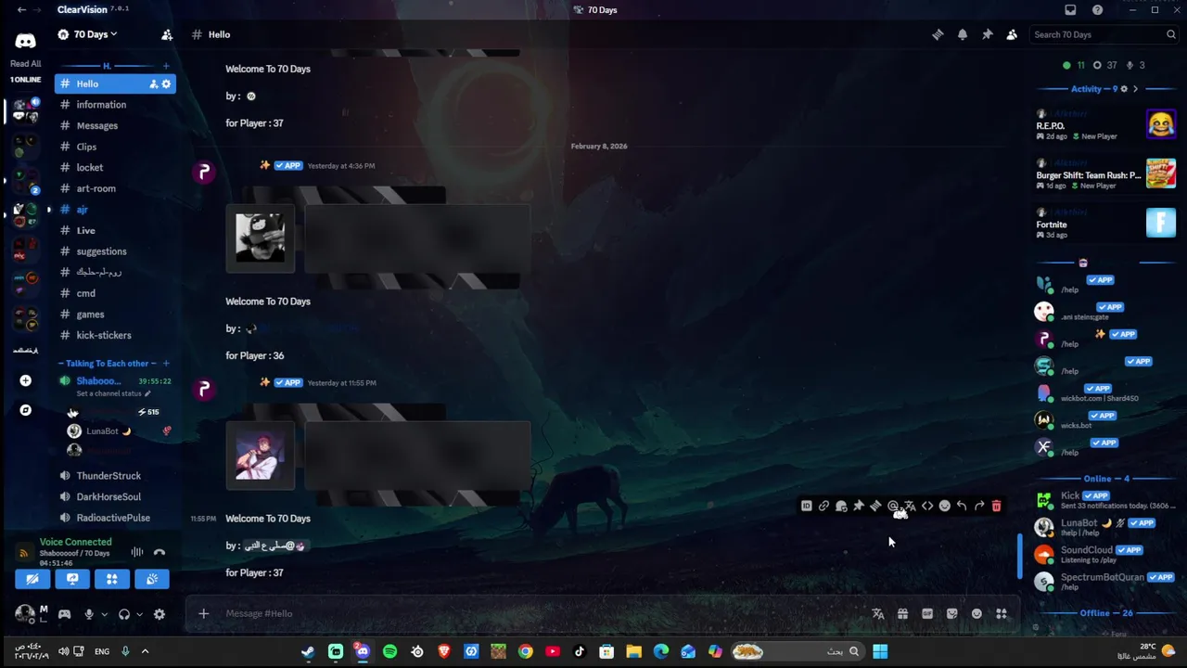Disconnect from voice with hang-up icon
1187x668 pixels.
(x=160, y=552)
